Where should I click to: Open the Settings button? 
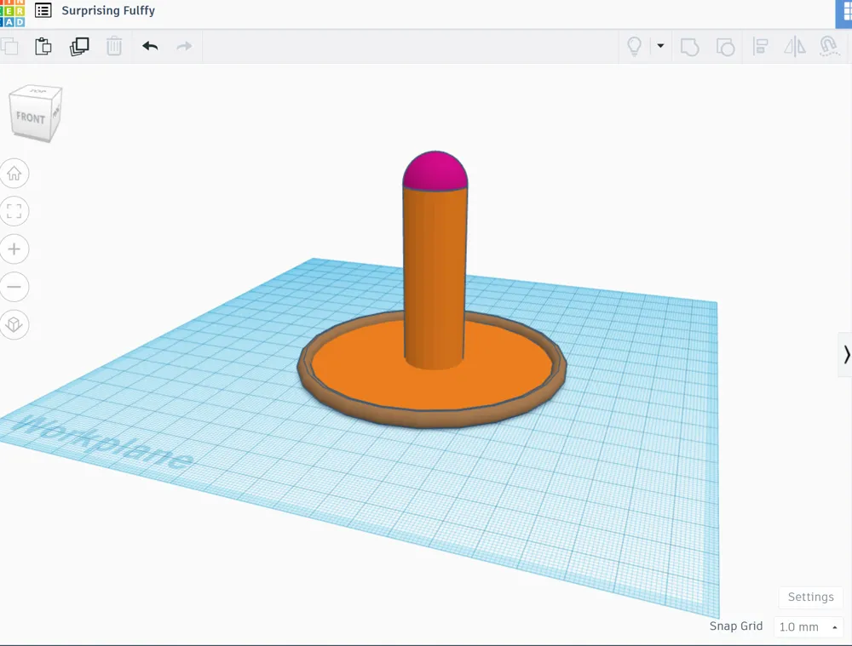[811, 597]
